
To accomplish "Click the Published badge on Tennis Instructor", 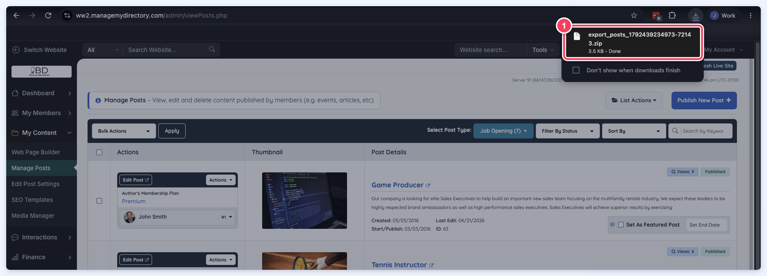I will (x=715, y=252).
